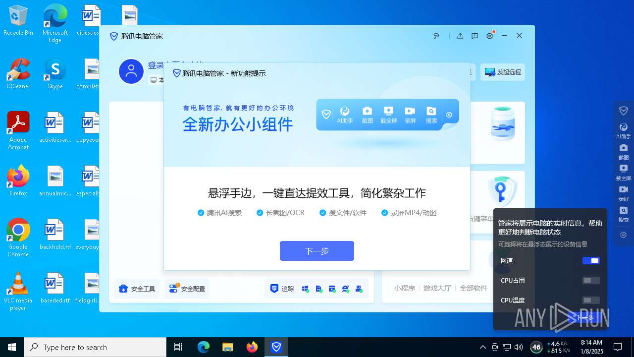634x357 pixels.
Task: Open the floating sidebar settings gear
Action: coord(624,235)
